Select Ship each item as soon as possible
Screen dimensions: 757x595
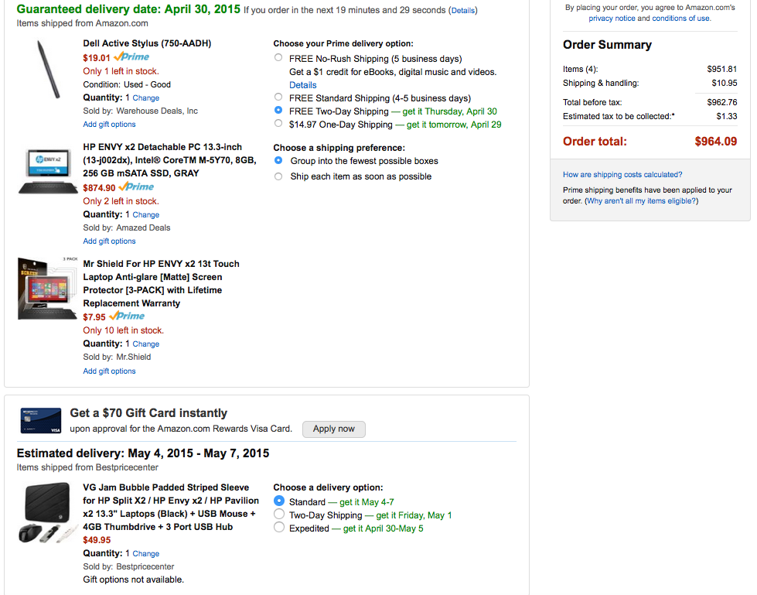point(278,176)
